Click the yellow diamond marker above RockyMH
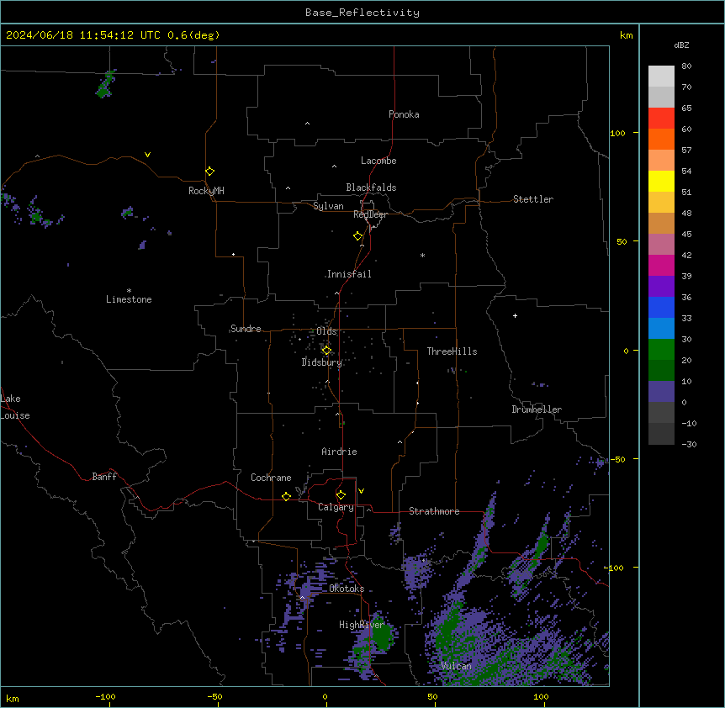This screenshot has height=708, width=725. (x=210, y=172)
